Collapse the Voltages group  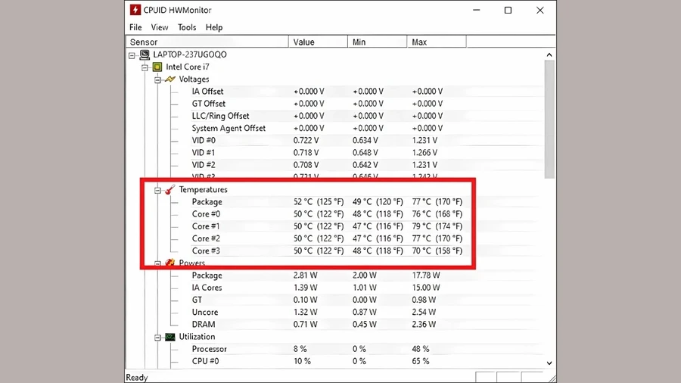[x=157, y=79]
